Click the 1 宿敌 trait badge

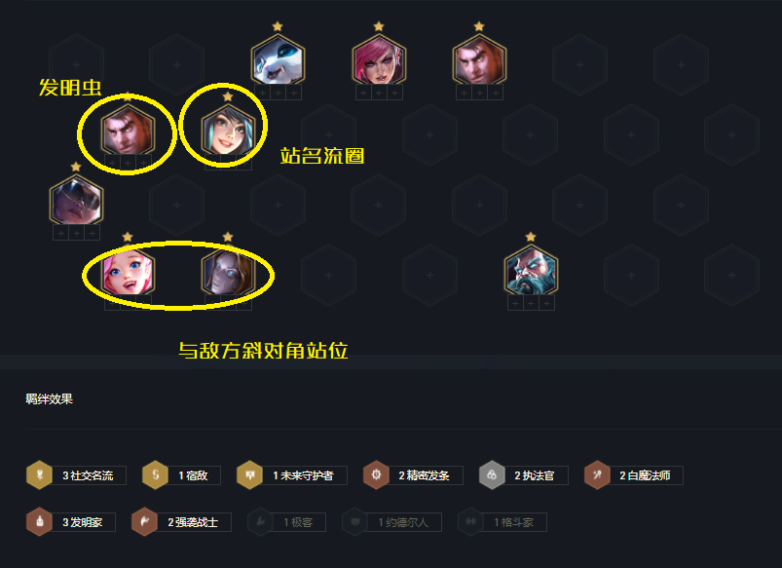point(181,475)
